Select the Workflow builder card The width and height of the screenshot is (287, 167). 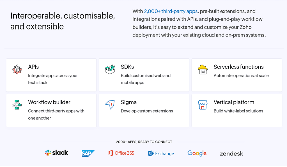coord(51,110)
